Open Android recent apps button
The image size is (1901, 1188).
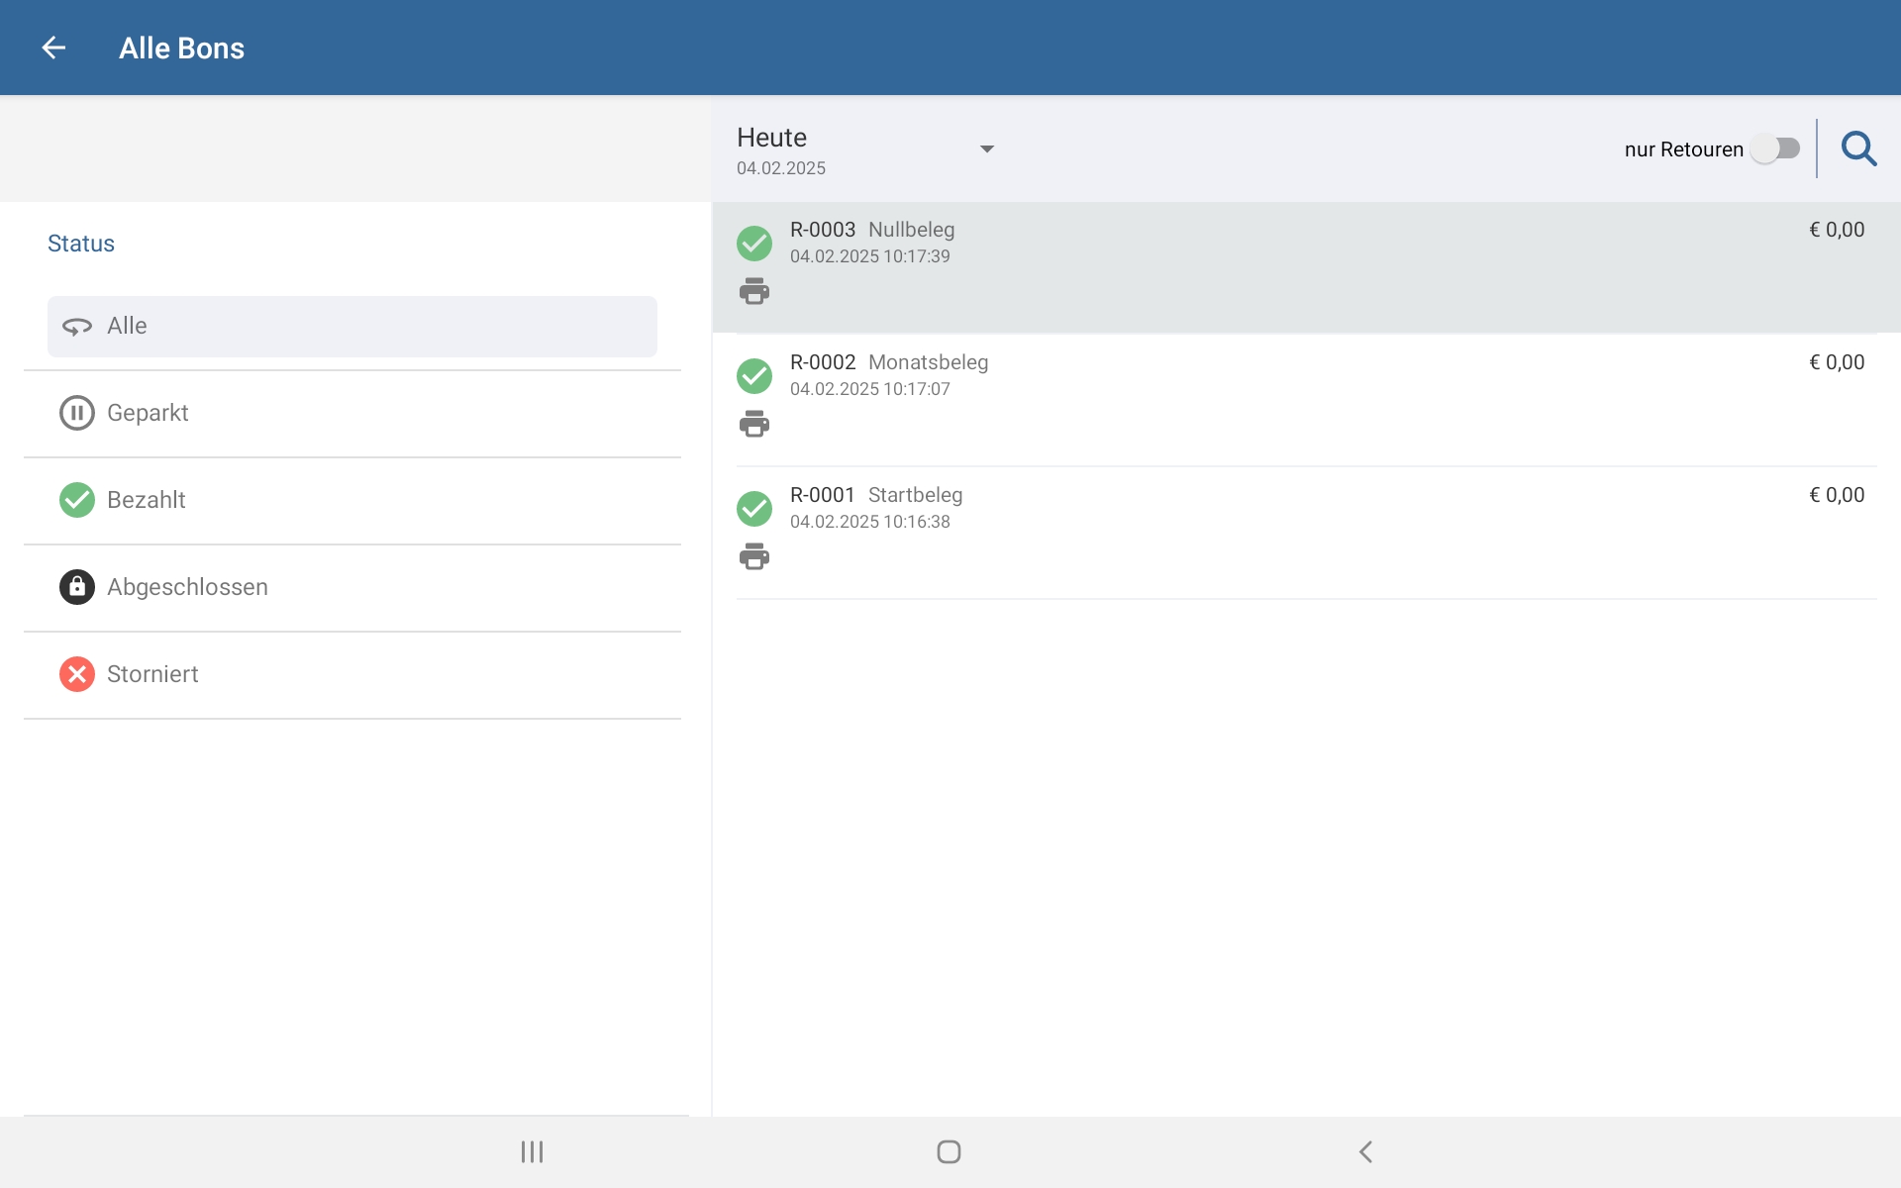click(532, 1151)
